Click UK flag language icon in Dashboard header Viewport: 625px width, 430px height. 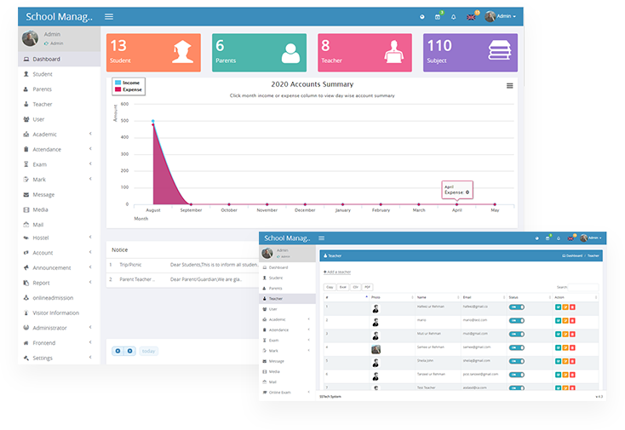coord(471,17)
